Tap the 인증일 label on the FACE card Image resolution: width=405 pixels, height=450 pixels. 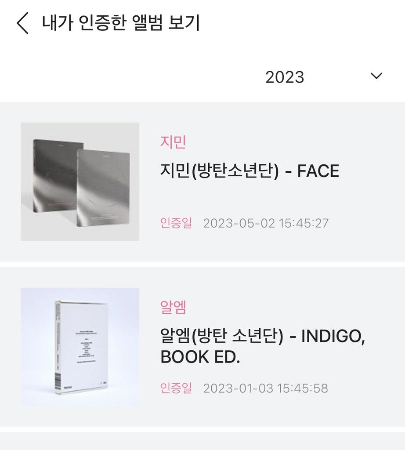(x=176, y=223)
